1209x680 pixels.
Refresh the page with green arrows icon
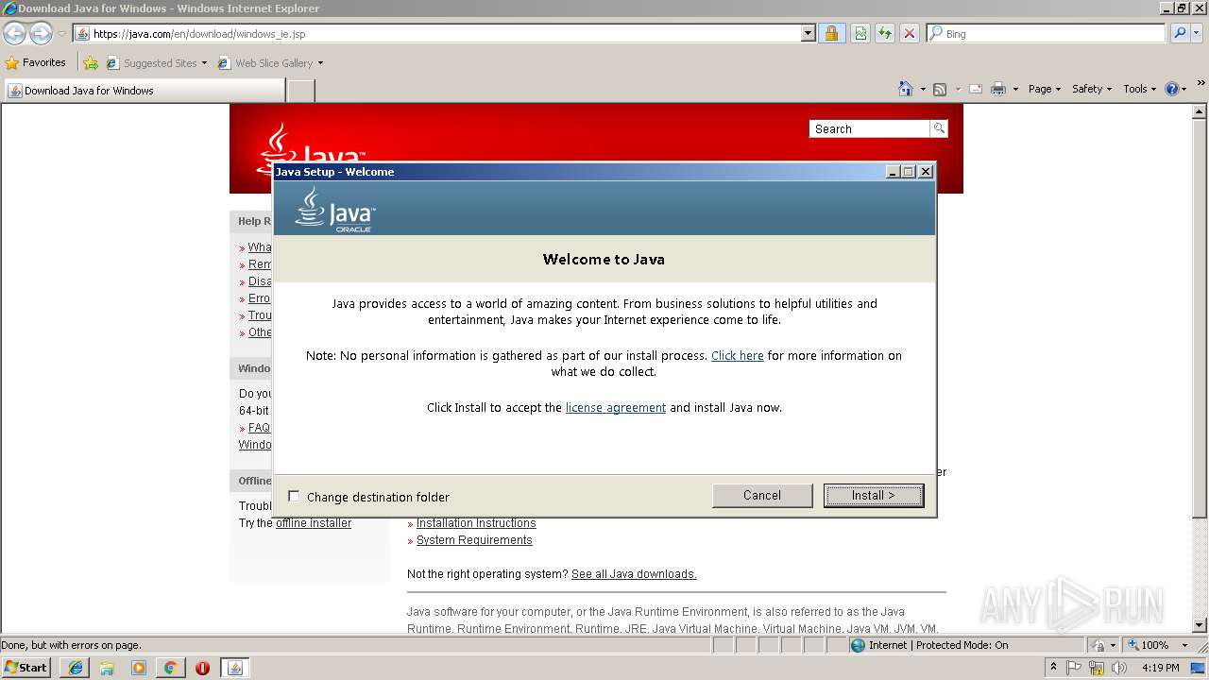pyautogui.click(x=885, y=33)
